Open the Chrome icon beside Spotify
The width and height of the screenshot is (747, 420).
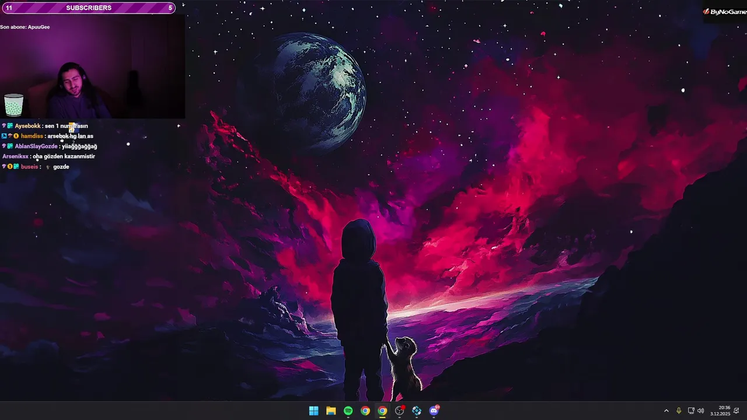(x=365, y=411)
